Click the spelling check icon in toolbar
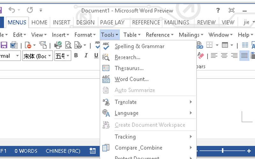This screenshot has height=159, width=255. pos(98,45)
